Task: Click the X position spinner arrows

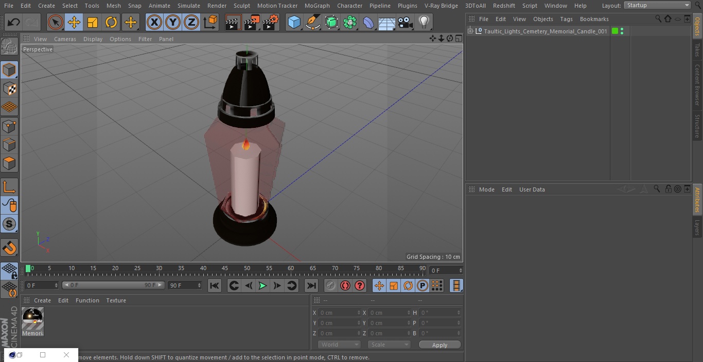Action: 359,313
